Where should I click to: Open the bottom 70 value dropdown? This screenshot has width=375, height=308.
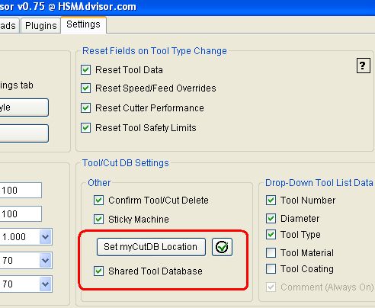click(x=46, y=284)
